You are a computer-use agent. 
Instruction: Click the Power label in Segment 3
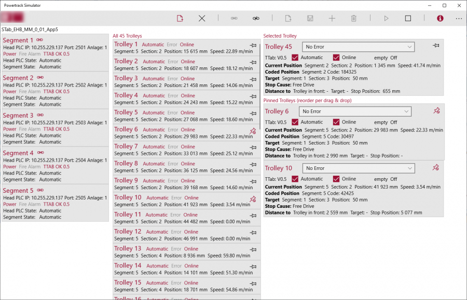point(10,129)
